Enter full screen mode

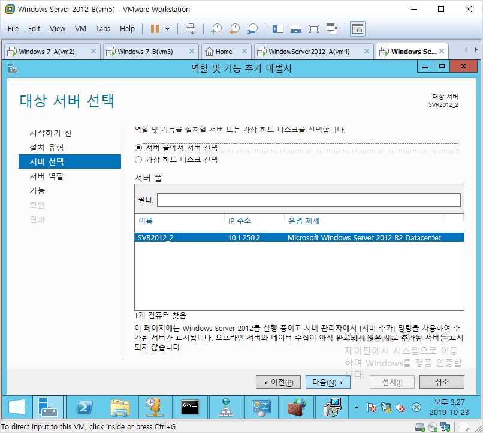tap(314, 29)
